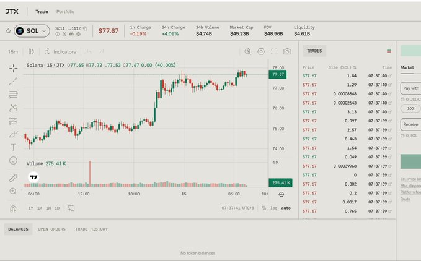The height and width of the screenshot is (261, 421).
Task: Take a chart snapshot with camera icon
Action: [x=287, y=51]
